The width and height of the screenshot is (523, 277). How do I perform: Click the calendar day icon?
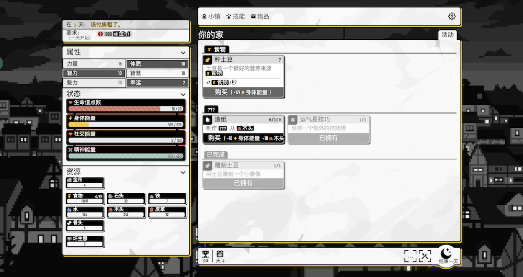[220, 254]
